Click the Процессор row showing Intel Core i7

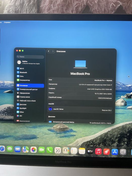[x=80, y=84]
